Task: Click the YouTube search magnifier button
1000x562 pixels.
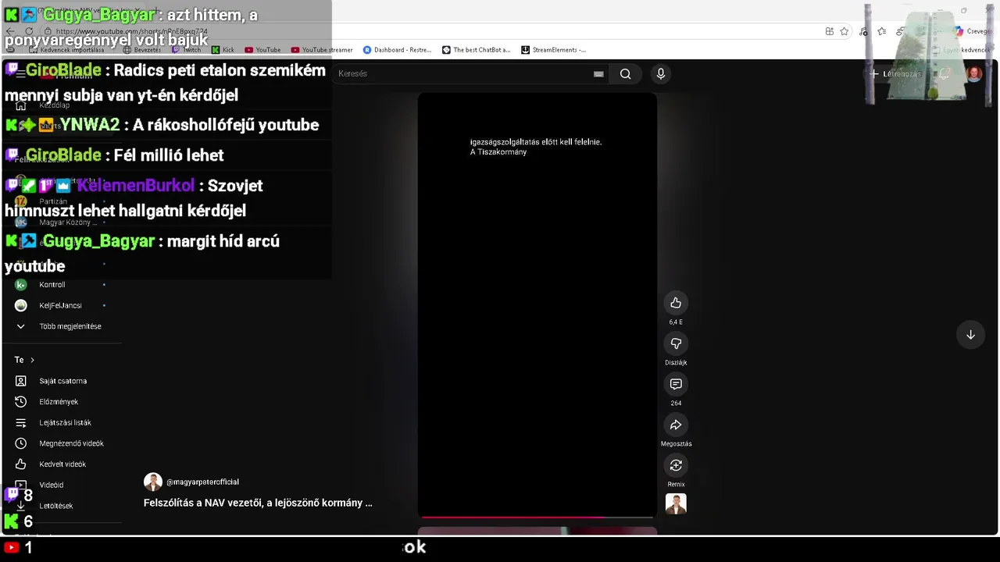Action: (625, 73)
